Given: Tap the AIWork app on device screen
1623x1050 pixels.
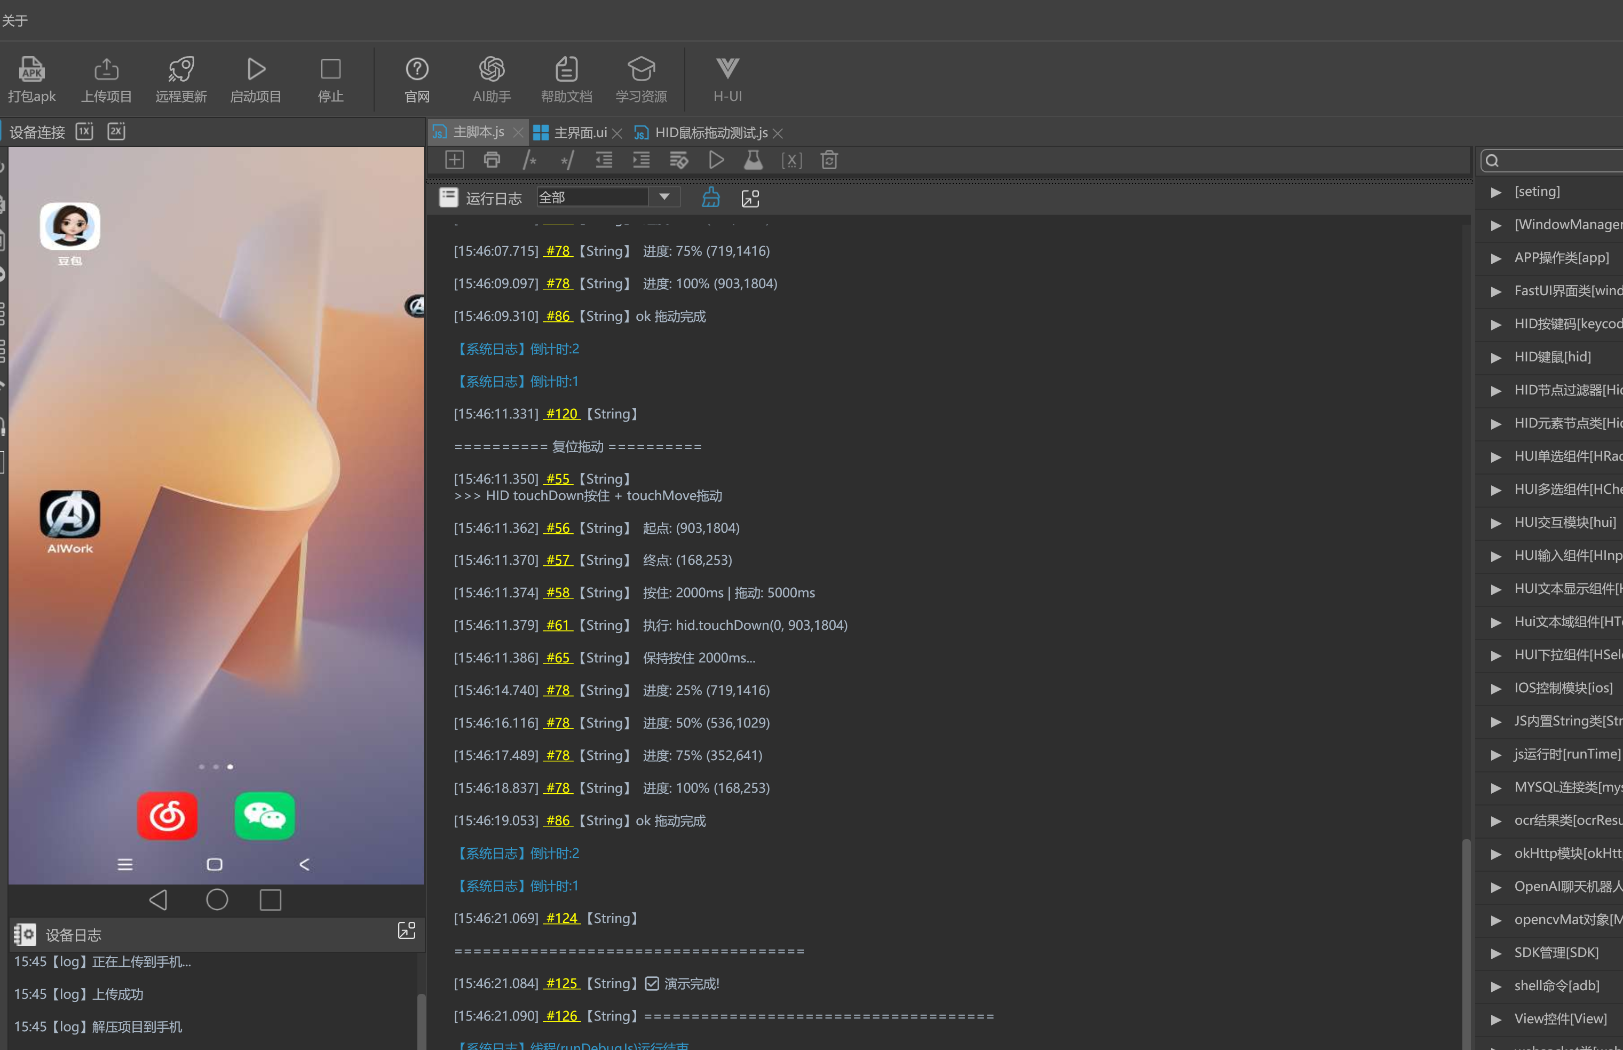Looking at the screenshot, I should pyautogui.click(x=69, y=514).
